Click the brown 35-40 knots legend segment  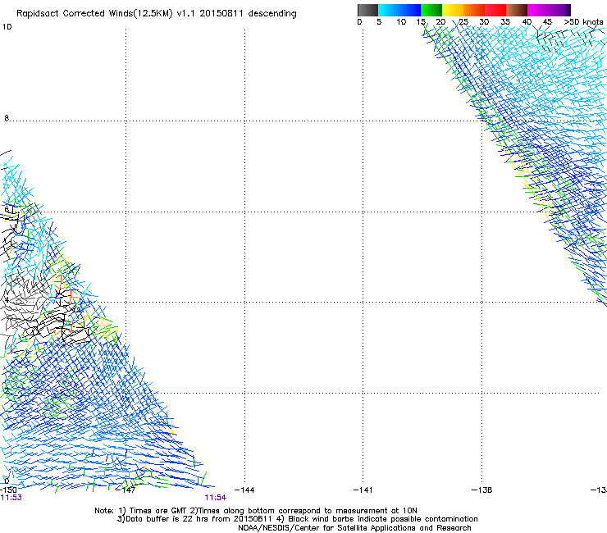click(x=517, y=10)
